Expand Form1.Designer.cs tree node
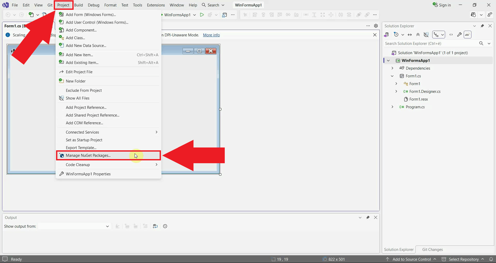The width and height of the screenshot is (496, 263). tap(396, 91)
